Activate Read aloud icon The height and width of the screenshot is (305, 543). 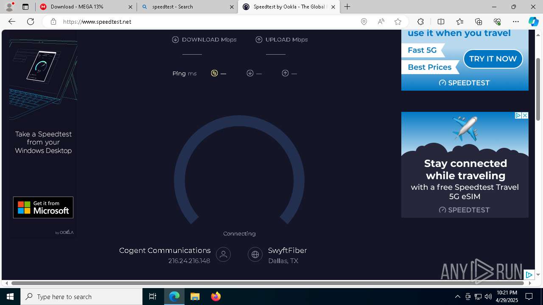381,22
